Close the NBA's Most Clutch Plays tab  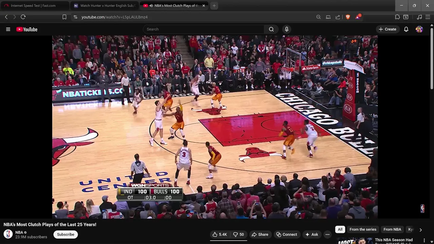[204, 6]
